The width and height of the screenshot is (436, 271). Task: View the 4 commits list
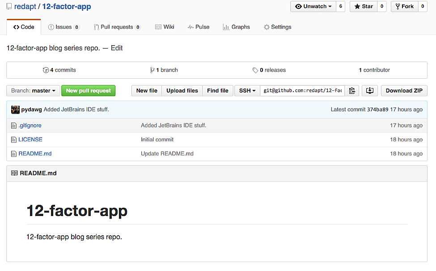tap(59, 70)
